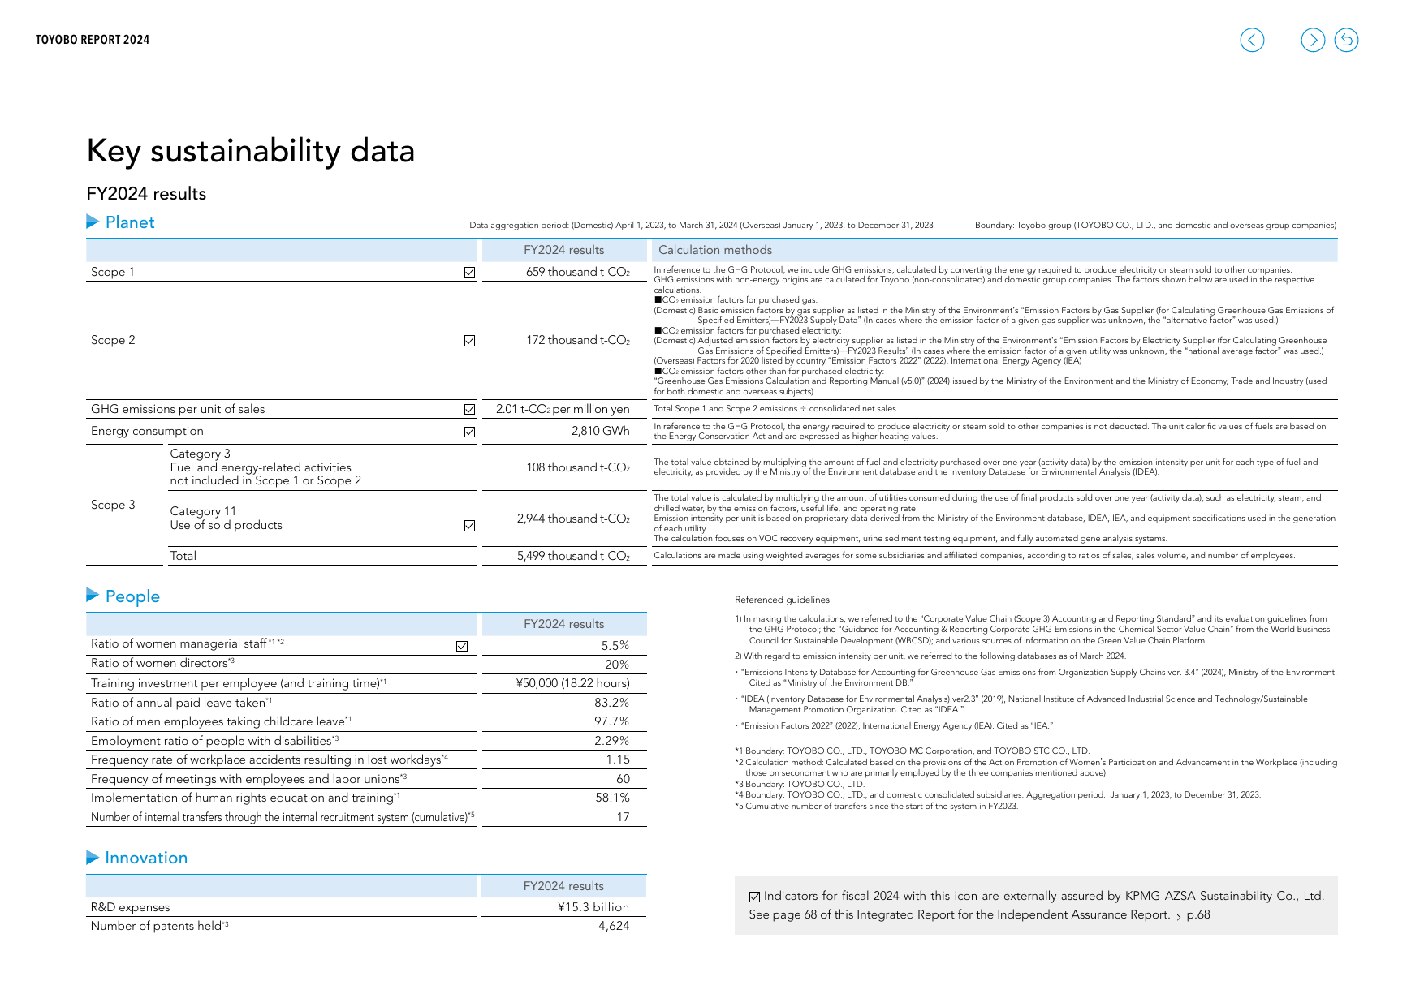Image resolution: width=1424 pixels, height=1007 pixels.
Task: Click the 172 thousand t-CO2 value
Action: coord(578,340)
